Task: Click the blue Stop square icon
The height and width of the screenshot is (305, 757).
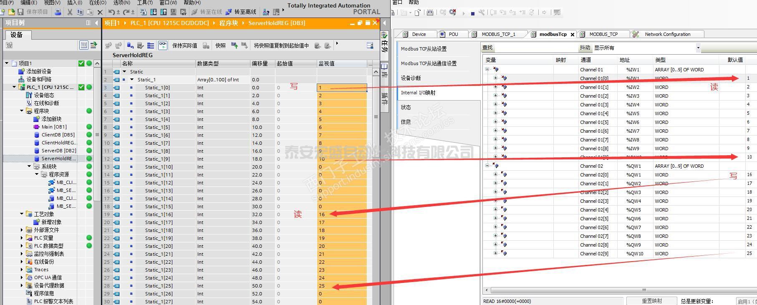Action: point(472,13)
